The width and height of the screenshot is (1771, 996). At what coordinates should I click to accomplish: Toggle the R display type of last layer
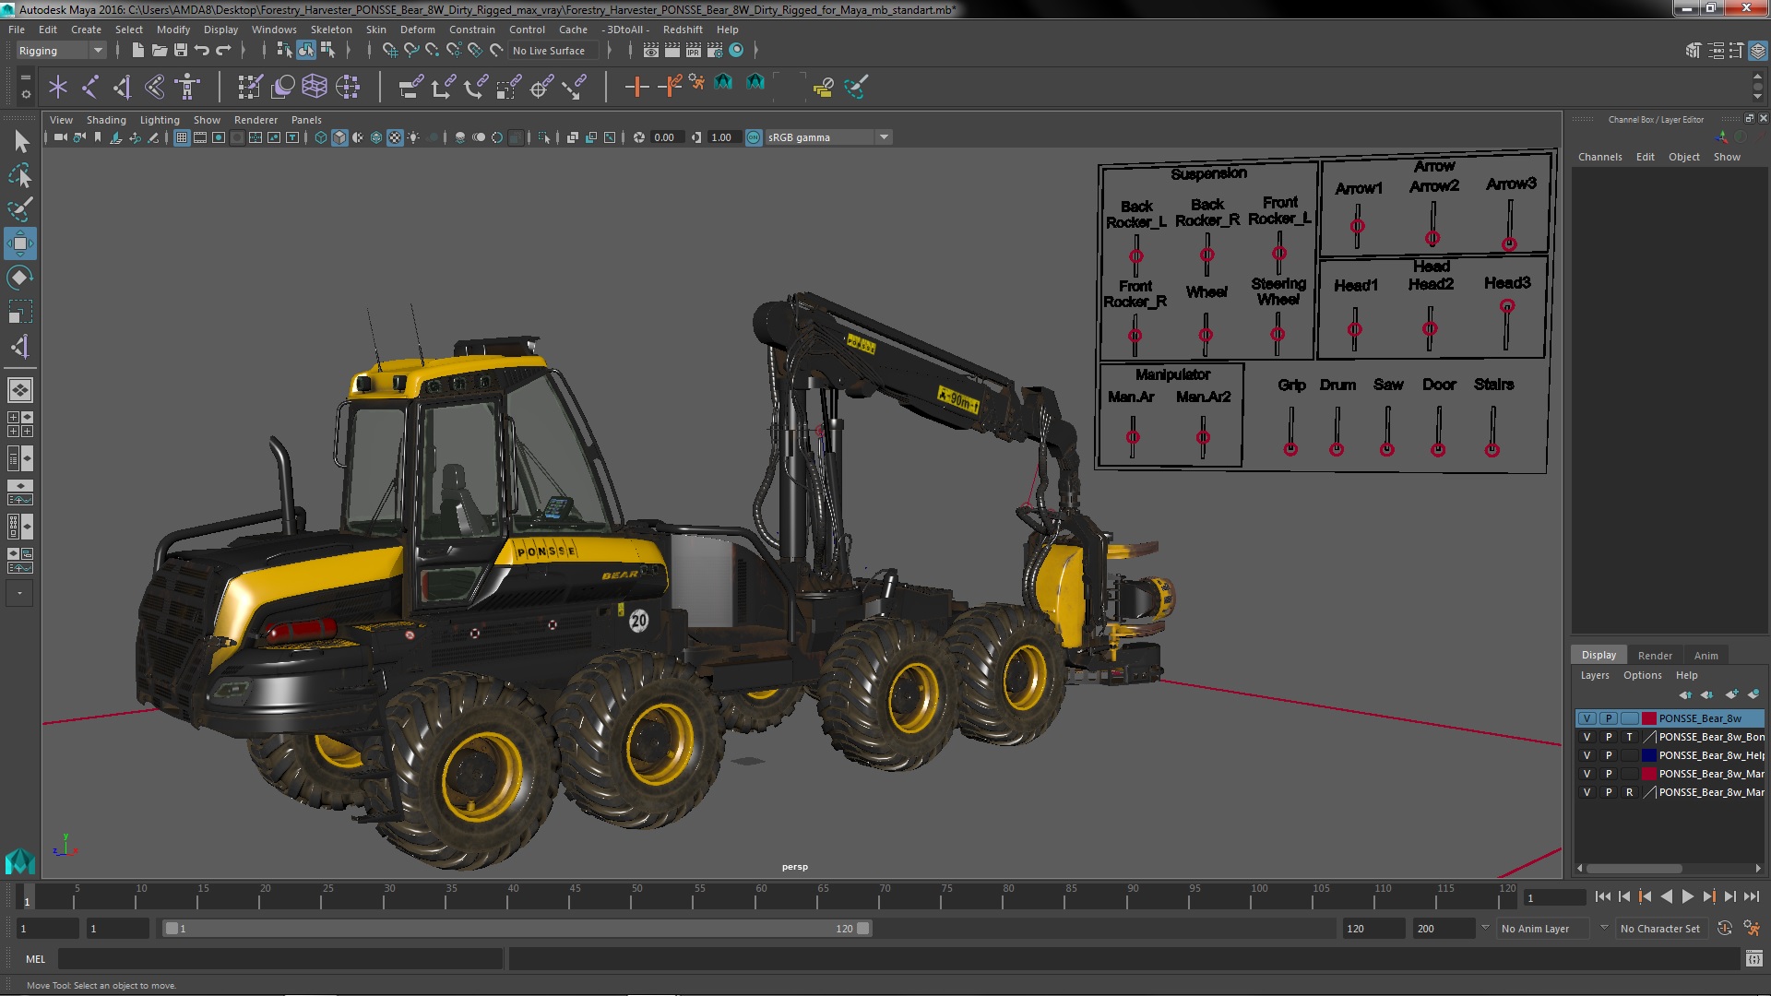point(1630,792)
